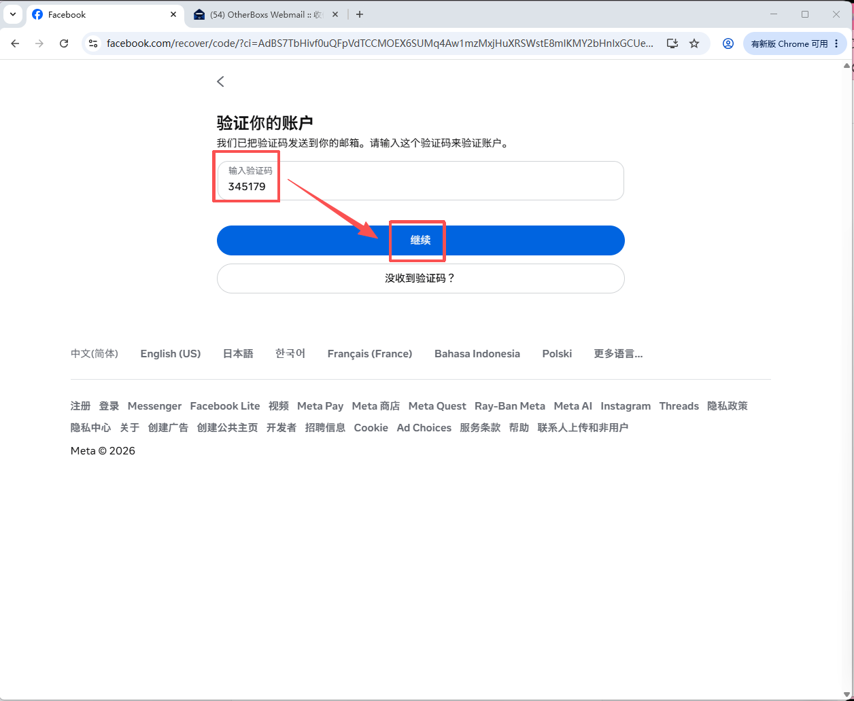Viewport: 854px width, 701px height.
Task: Select English (US) language
Action: pos(171,354)
